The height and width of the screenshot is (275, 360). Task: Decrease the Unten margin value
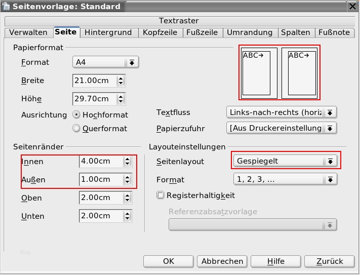tap(128, 219)
